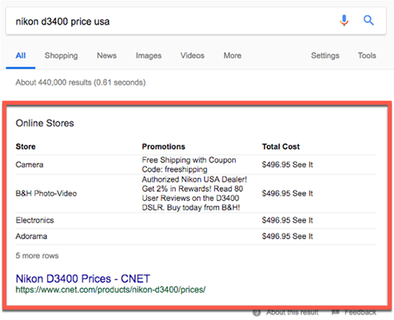Click the flag icon beside Feedback

(x=336, y=312)
